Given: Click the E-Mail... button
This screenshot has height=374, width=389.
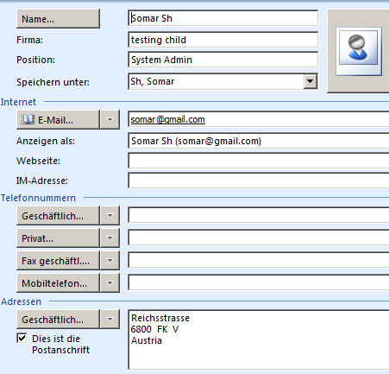Looking at the screenshot, I should [58, 119].
